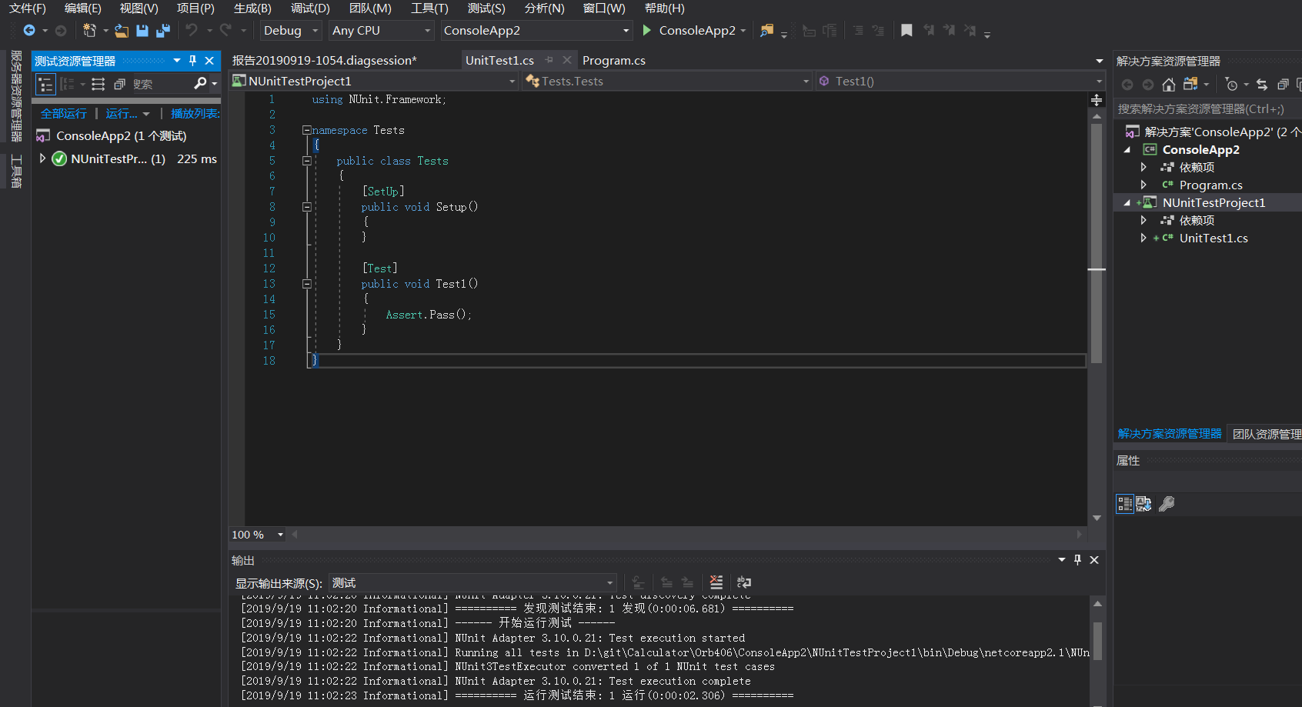Click the Test Explorer search box

point(161,84)
